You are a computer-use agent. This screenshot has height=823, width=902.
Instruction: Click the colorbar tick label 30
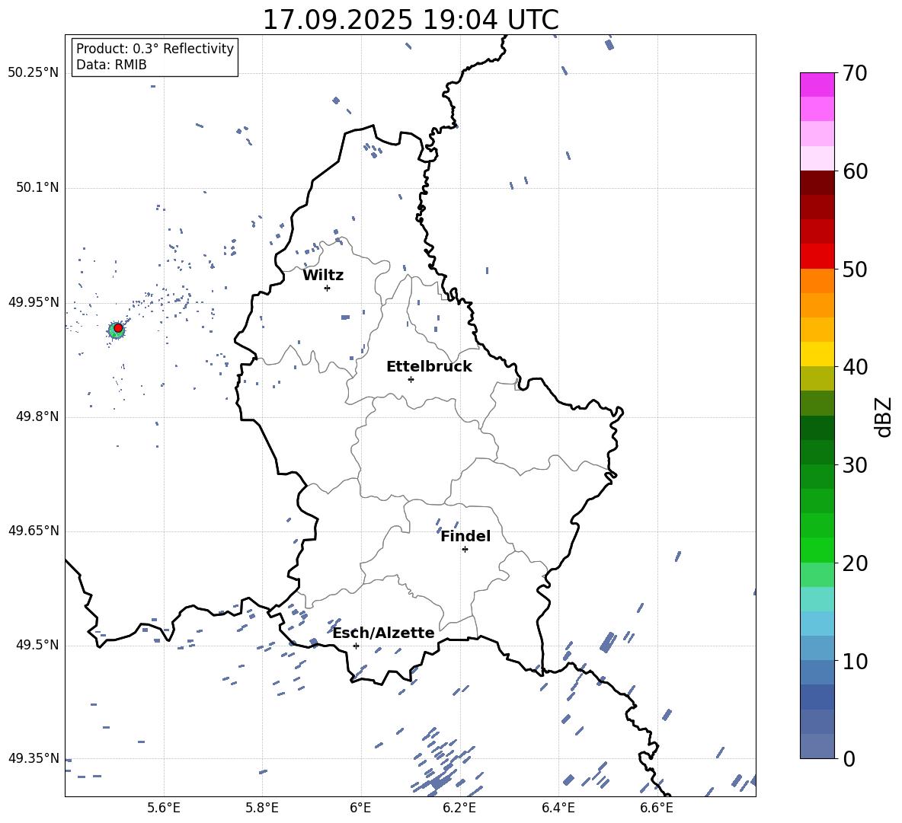pyautogui.click(x=854, y=465)
